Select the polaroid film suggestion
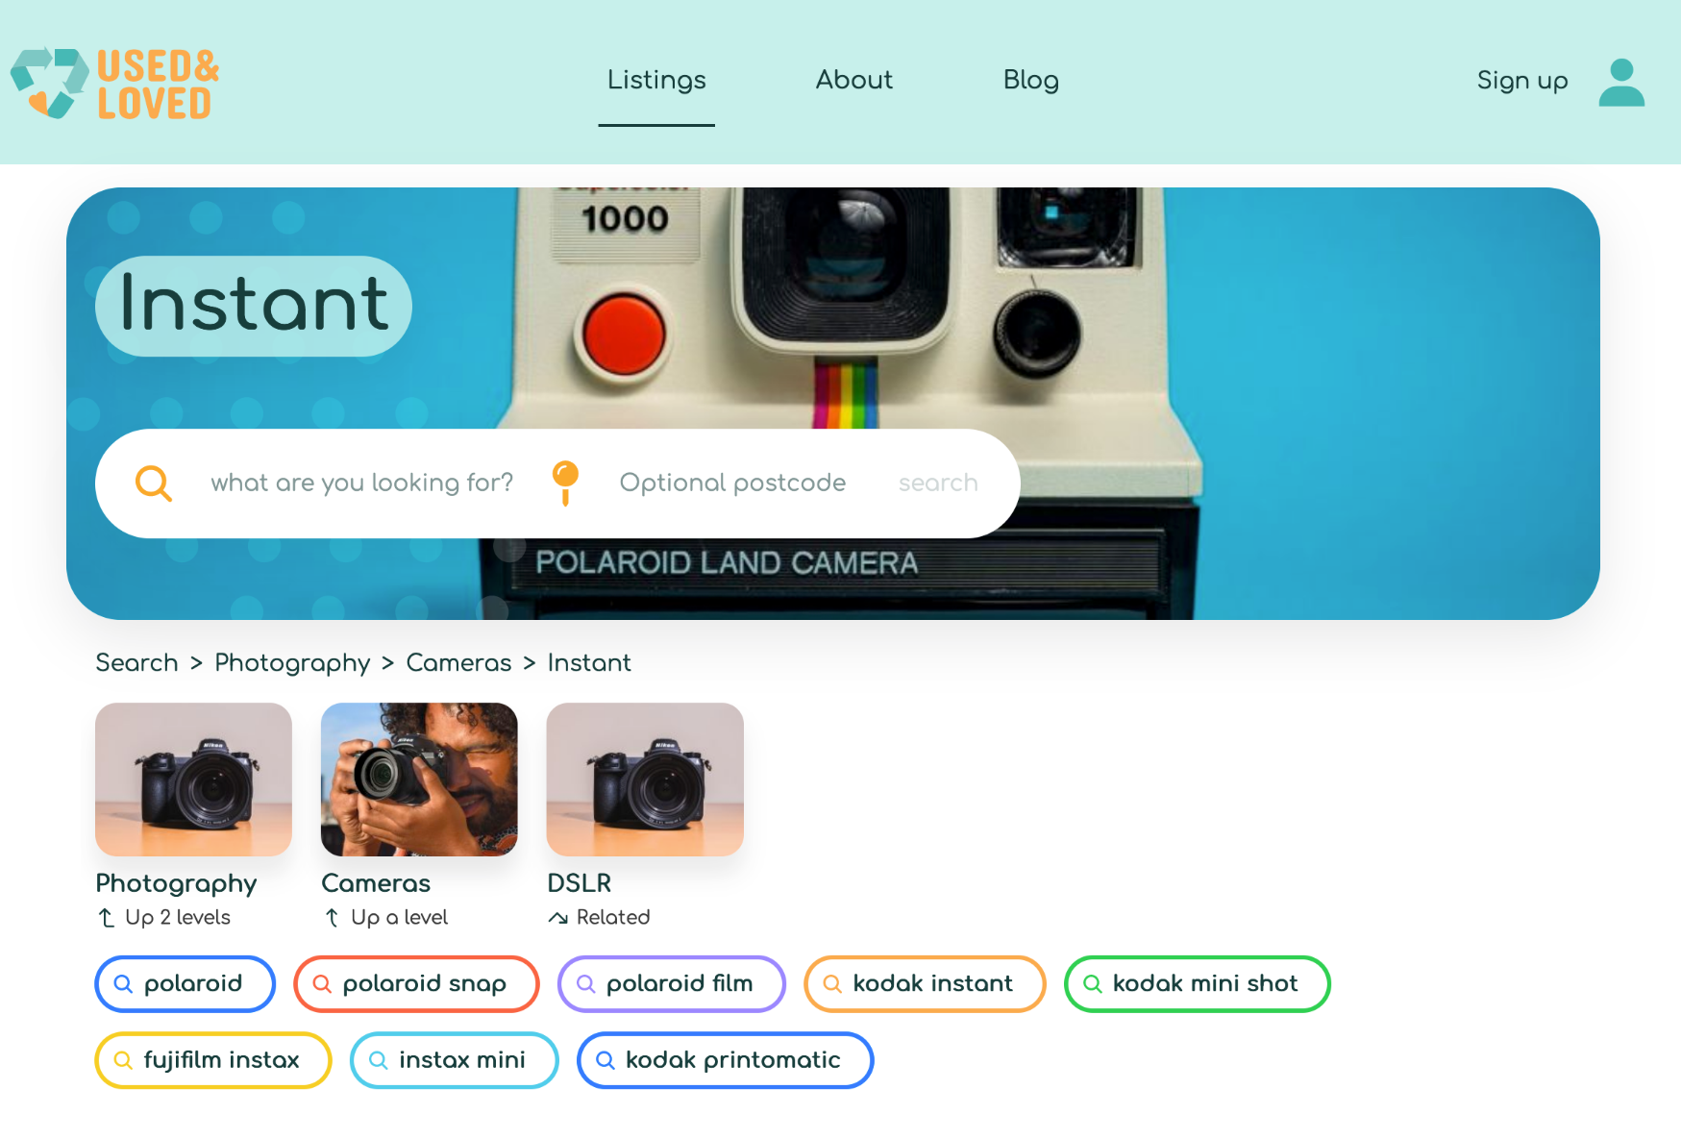Viewport: 1681px width, 1139px height. (672, 984)
